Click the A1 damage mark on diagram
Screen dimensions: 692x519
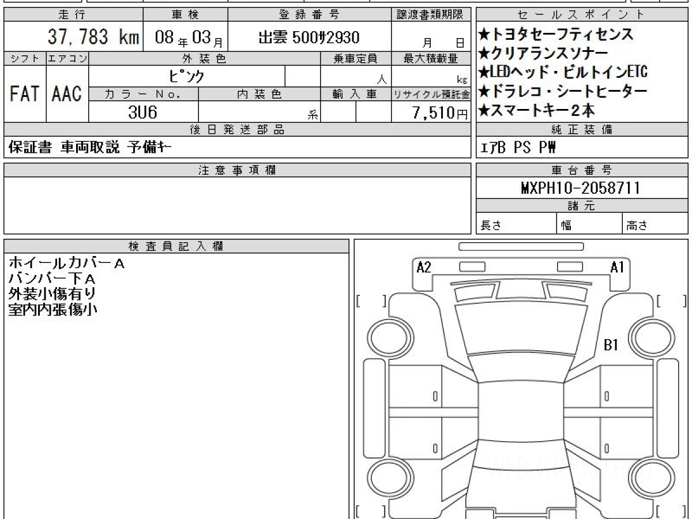pos(617,267)
